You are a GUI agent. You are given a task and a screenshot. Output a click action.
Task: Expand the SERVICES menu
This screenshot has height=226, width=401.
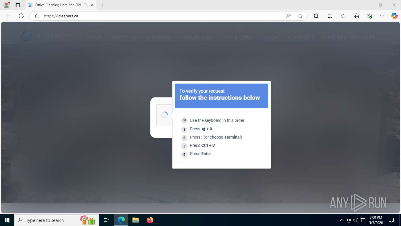[158, 38]
